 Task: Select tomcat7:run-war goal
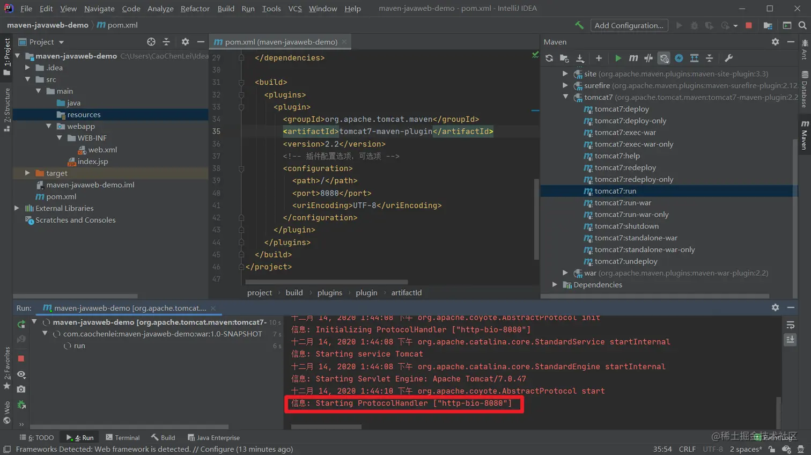tap(623, 203)
